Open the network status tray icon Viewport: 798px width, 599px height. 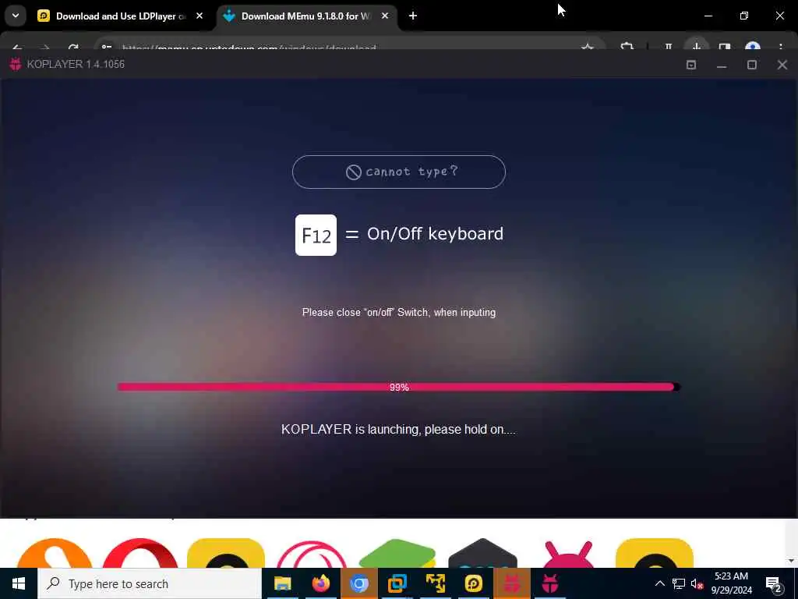pyautogui.click(x=679, y=583)
